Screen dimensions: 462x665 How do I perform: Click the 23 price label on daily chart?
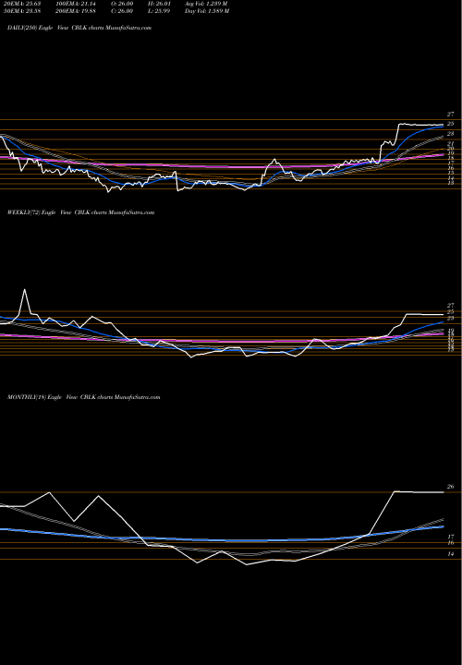tap(451, 134)
